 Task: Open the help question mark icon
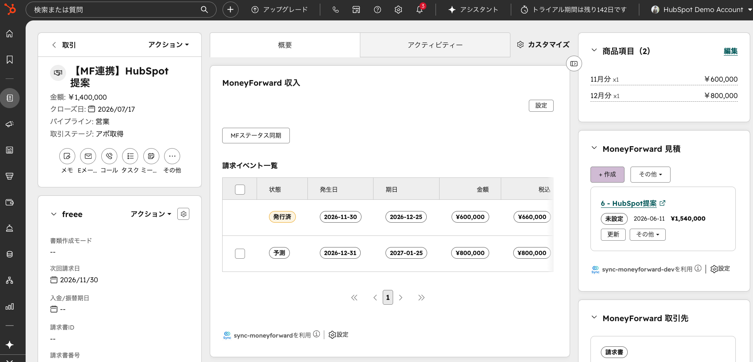click(377, 10)
